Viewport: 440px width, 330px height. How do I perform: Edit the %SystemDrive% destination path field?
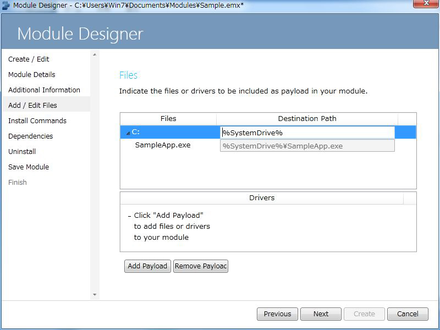(307, 132)
